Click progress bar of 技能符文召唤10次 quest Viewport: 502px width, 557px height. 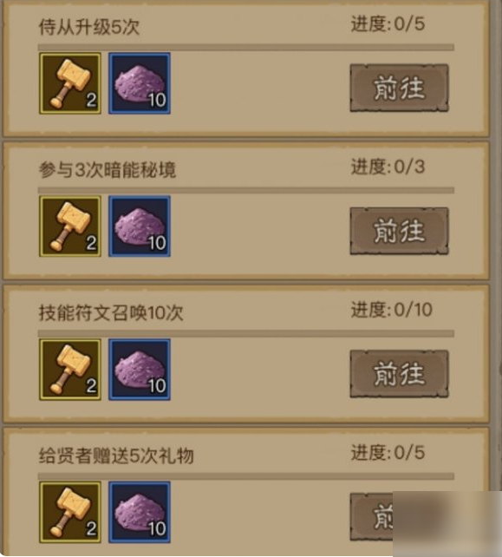[246, 333]
